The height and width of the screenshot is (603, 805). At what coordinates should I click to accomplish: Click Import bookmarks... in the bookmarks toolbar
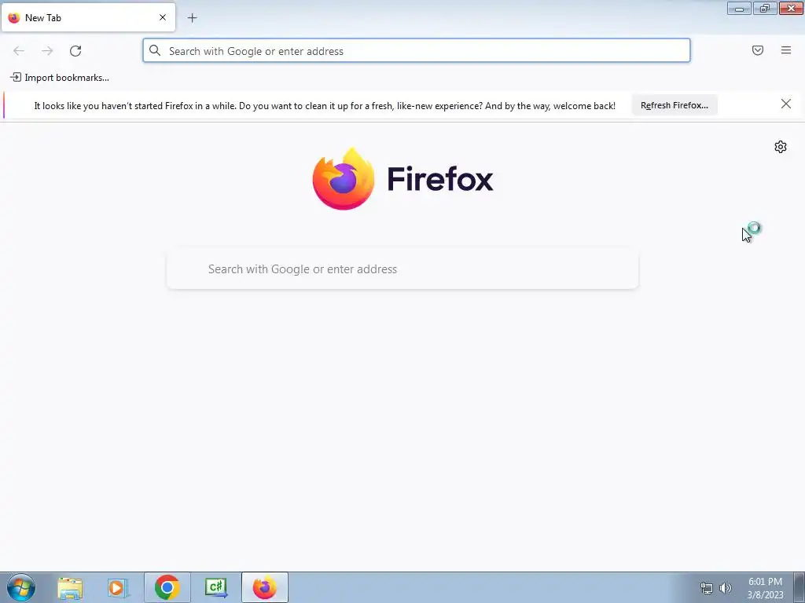coord(60,78)
